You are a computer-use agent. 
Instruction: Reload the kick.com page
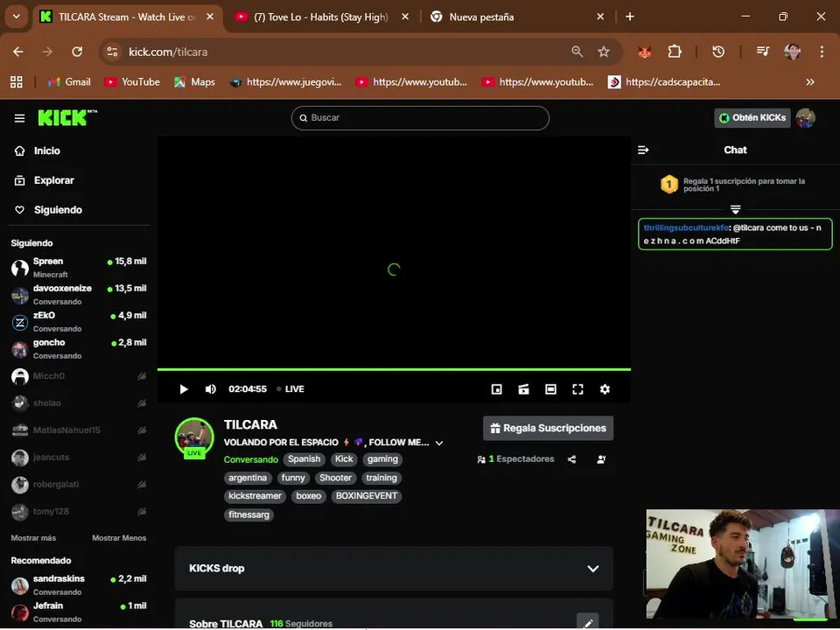coord(77,52)
